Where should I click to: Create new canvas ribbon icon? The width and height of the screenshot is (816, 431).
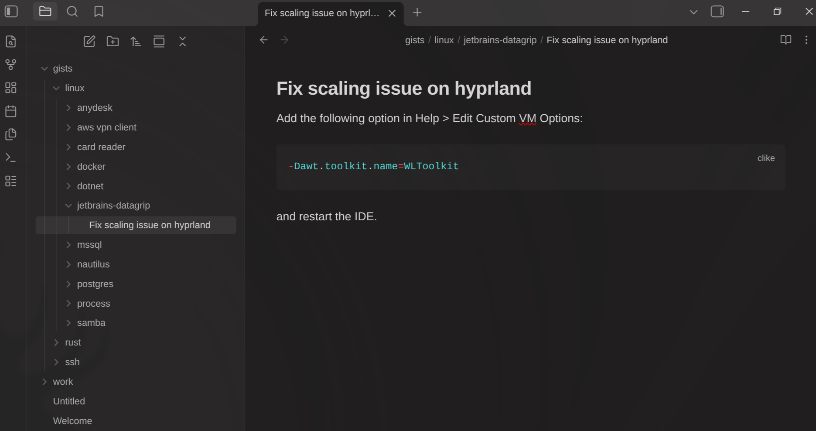point(11,88)
